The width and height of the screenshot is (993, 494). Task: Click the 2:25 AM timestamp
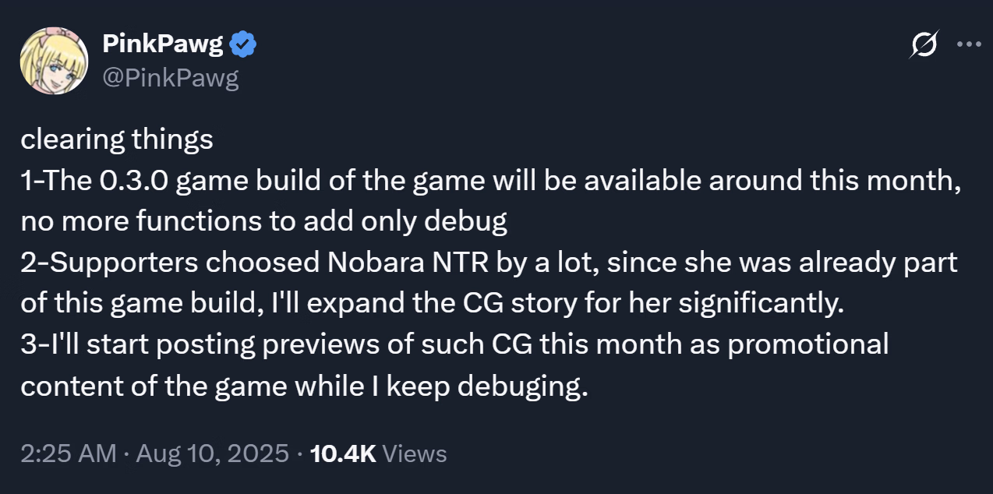click(69, 453)
